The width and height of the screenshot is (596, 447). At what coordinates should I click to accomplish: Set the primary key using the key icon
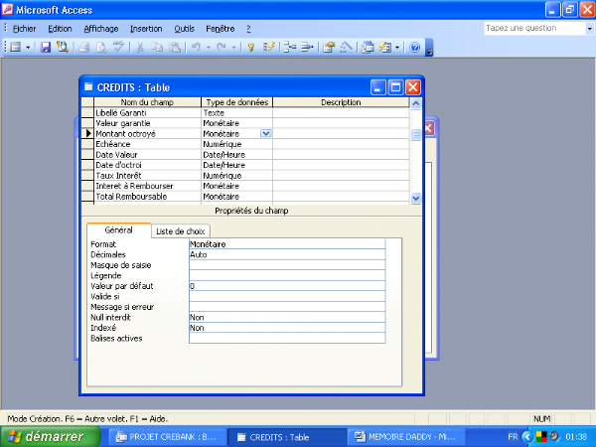pos(250,47)
